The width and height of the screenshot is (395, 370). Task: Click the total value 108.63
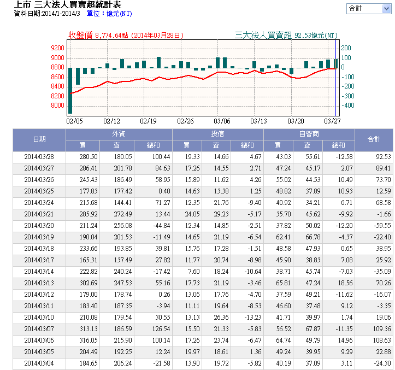click(x=382, y=340)
